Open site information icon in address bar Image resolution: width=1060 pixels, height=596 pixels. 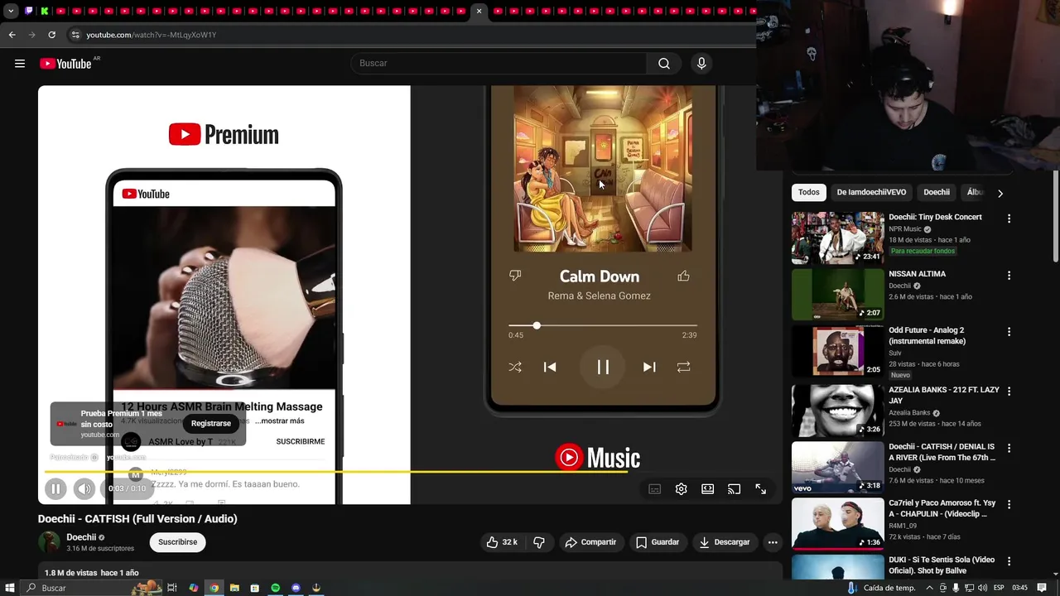click(75, 35)
